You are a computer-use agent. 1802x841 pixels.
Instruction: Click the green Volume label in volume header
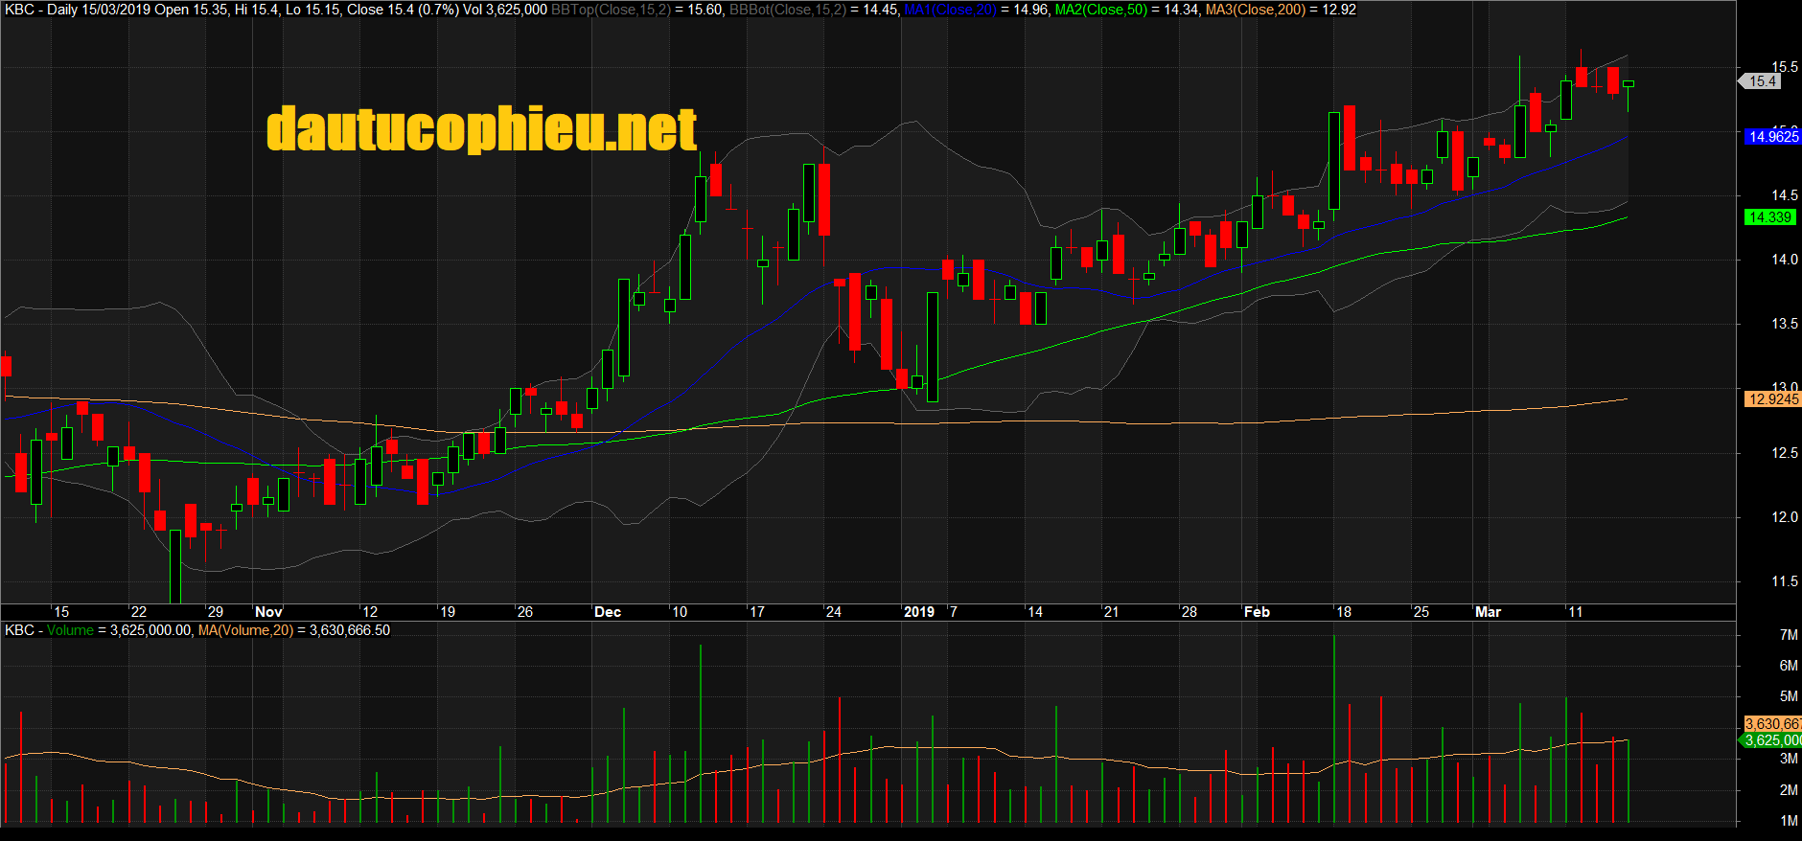coord(70,630)
